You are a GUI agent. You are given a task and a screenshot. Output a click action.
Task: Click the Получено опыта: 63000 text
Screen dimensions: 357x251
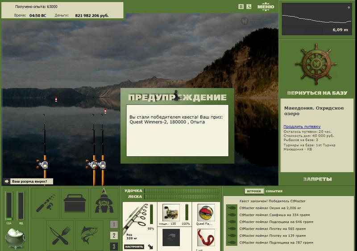[36, 7]
